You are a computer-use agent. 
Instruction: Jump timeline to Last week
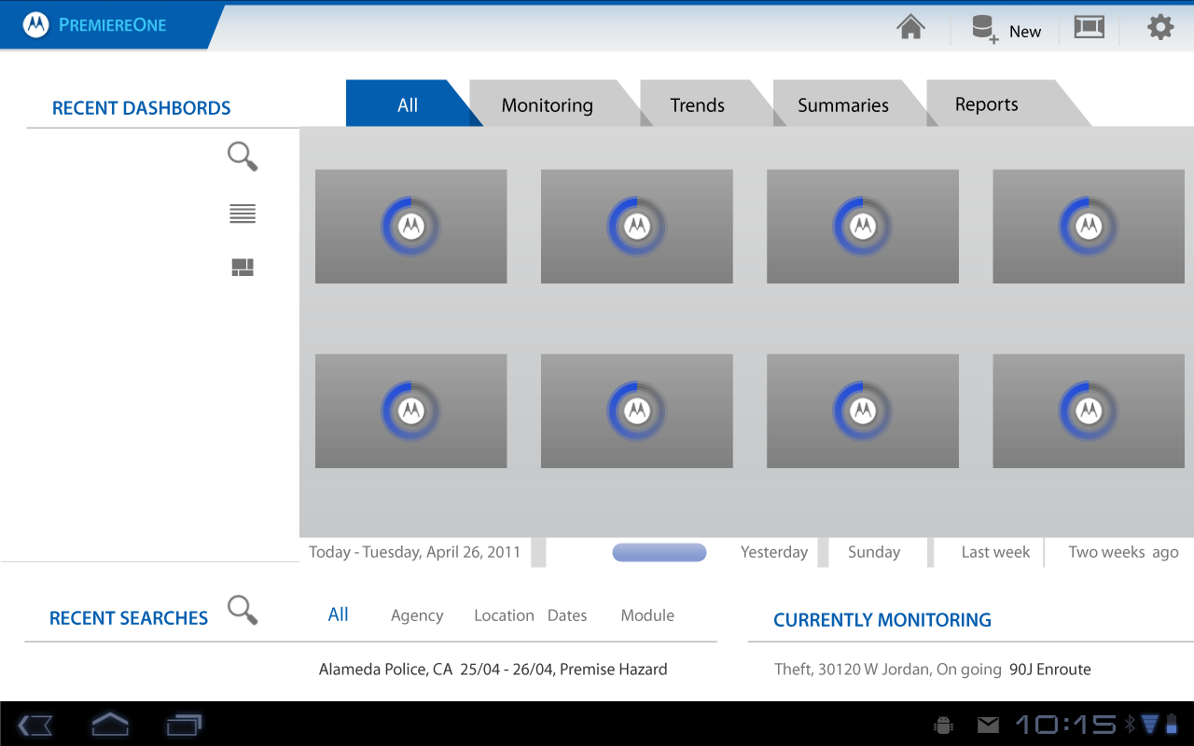(x=995, y=552)
